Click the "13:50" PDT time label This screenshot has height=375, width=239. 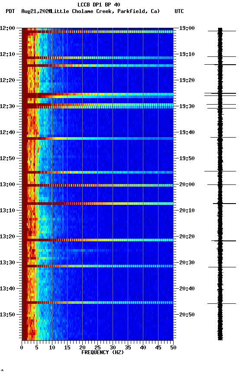(x=7, y=315)
